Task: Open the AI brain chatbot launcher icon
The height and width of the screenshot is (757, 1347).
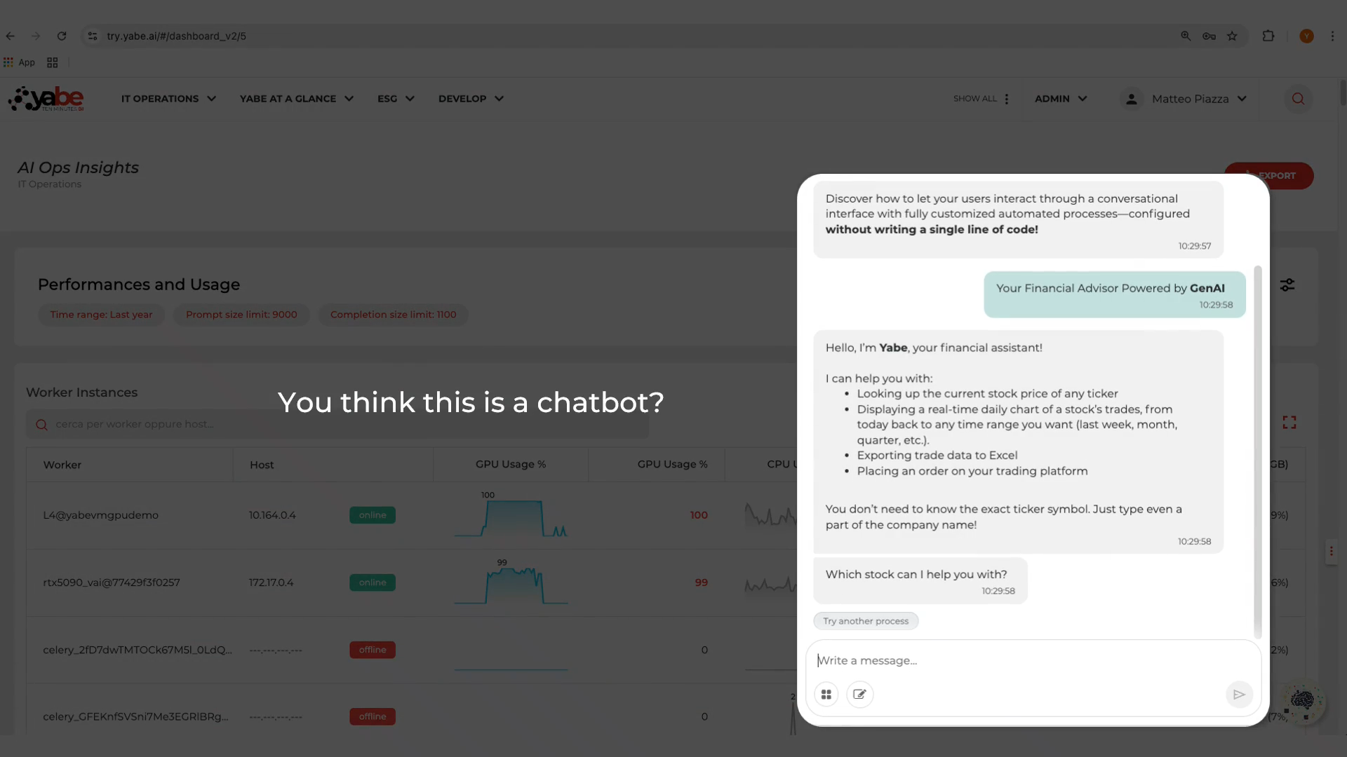Action: coord(1303,700)
